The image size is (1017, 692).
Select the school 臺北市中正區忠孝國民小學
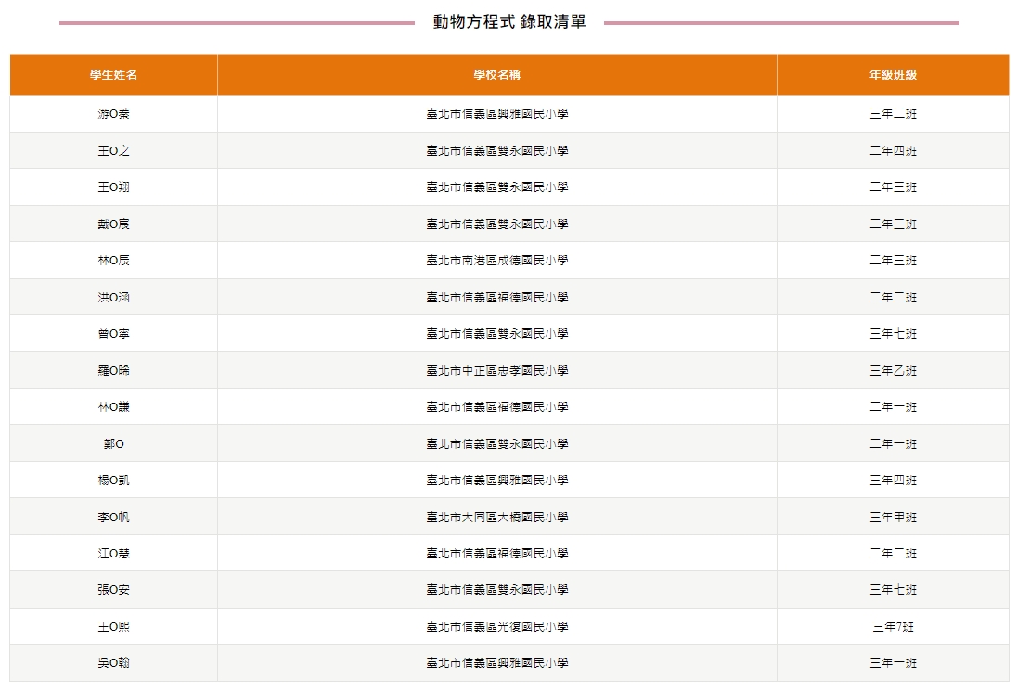click(496, 371)
